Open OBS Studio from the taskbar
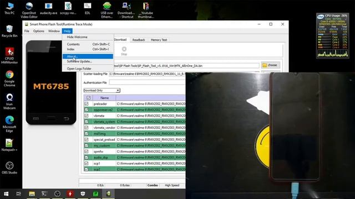 point(57,194)
